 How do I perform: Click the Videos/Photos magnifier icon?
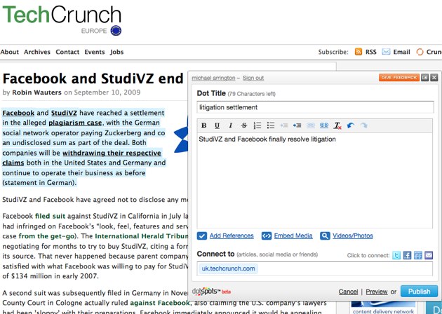(x=325, y=235)
